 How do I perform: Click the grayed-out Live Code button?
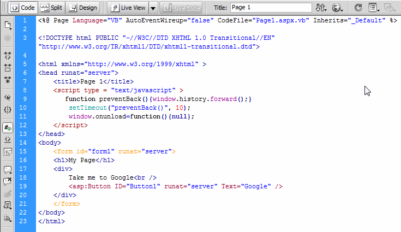pos(182,8)
